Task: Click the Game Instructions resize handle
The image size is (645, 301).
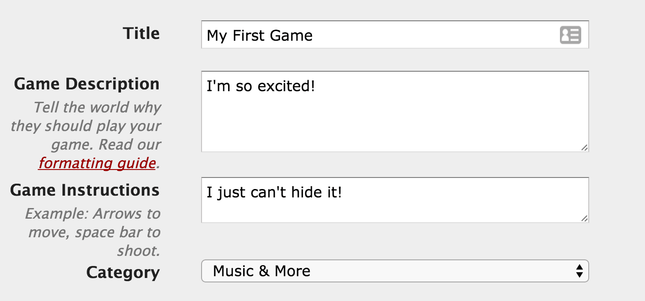Action: (584, 218)
